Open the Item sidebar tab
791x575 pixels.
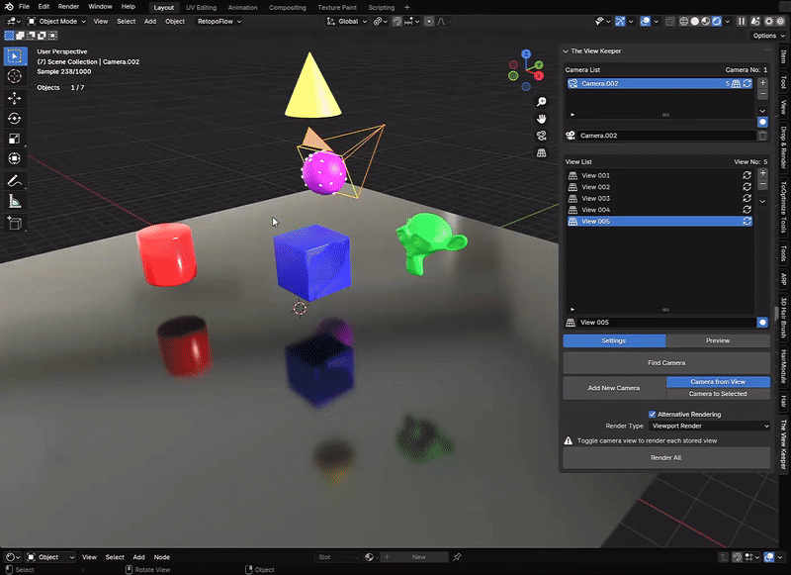[x=783, y=56]
